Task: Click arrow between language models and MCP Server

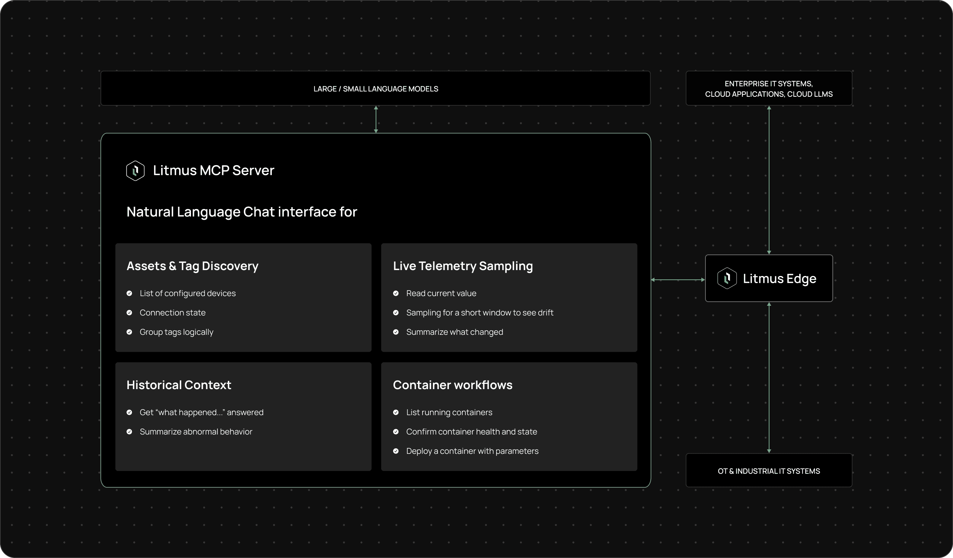Action: [376, 119]
